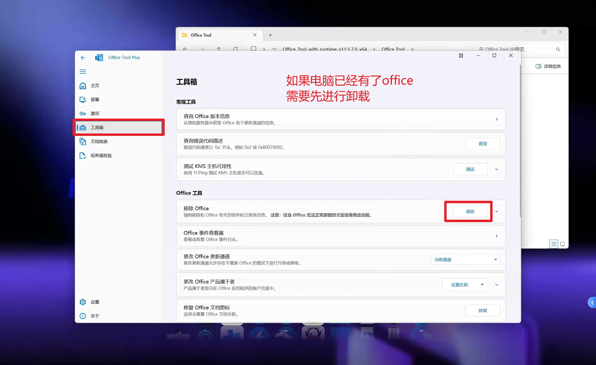Viewport: 596px width, 365px height.
Task: Open the 主页 home page icon
Action: pos(83,86)
